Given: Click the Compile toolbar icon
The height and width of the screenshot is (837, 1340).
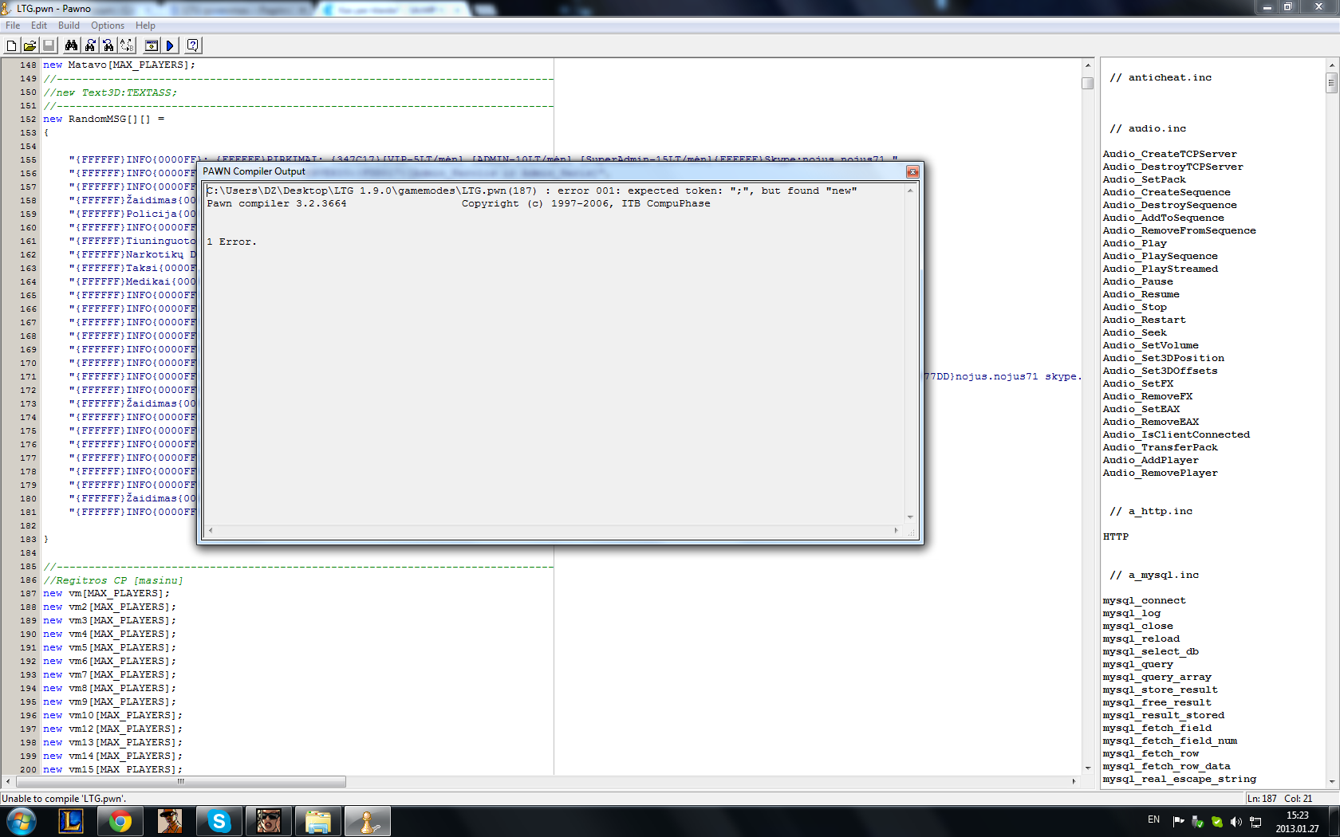Looking at the screenshot, I should coord(151,45).
